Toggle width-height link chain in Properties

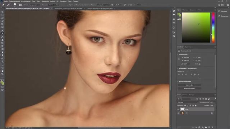coord(179,59)
